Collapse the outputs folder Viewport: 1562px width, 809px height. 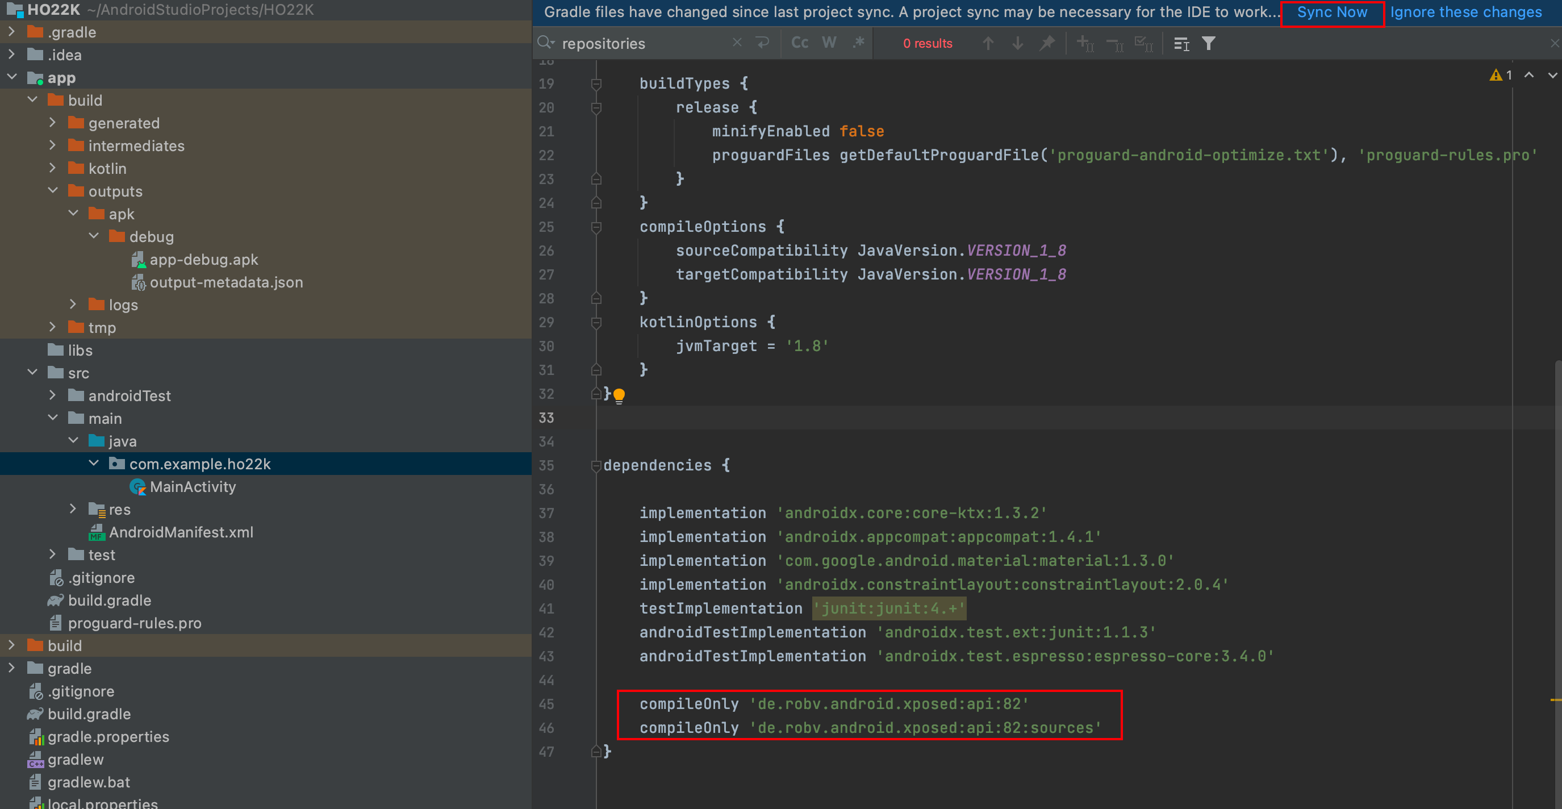[53, 191]
